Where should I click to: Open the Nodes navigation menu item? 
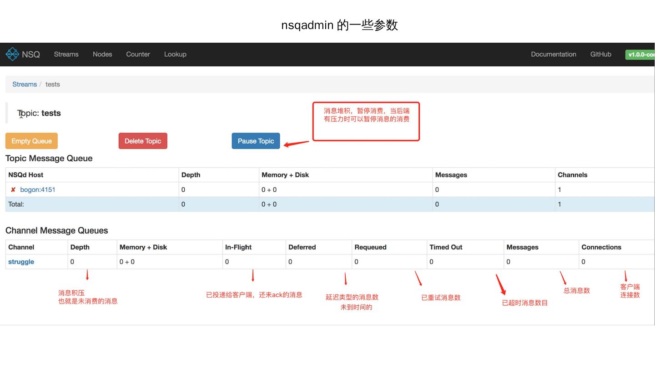pos(102,54)
